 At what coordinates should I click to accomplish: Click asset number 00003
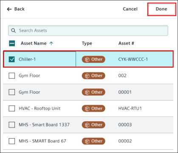(125, 125)
